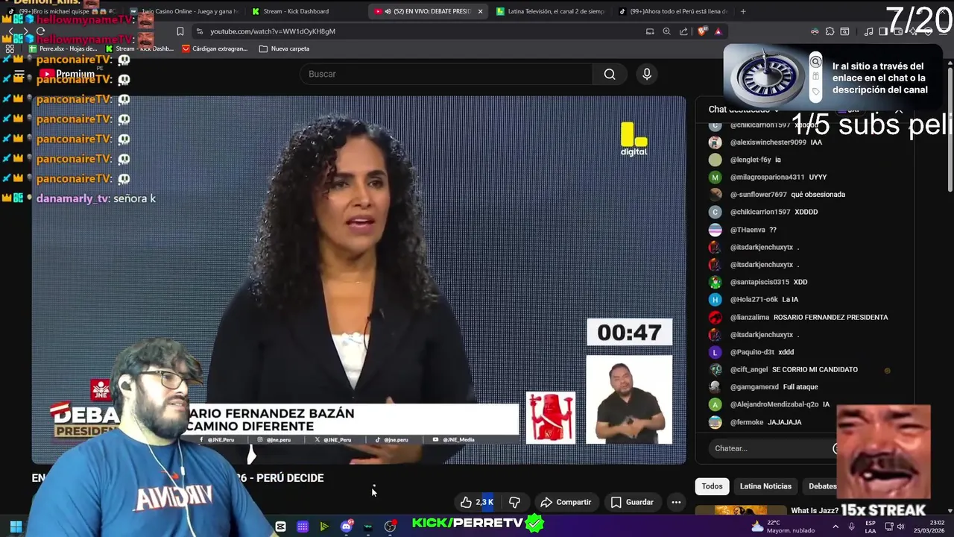Open ESP LAA language switcher

871,527
